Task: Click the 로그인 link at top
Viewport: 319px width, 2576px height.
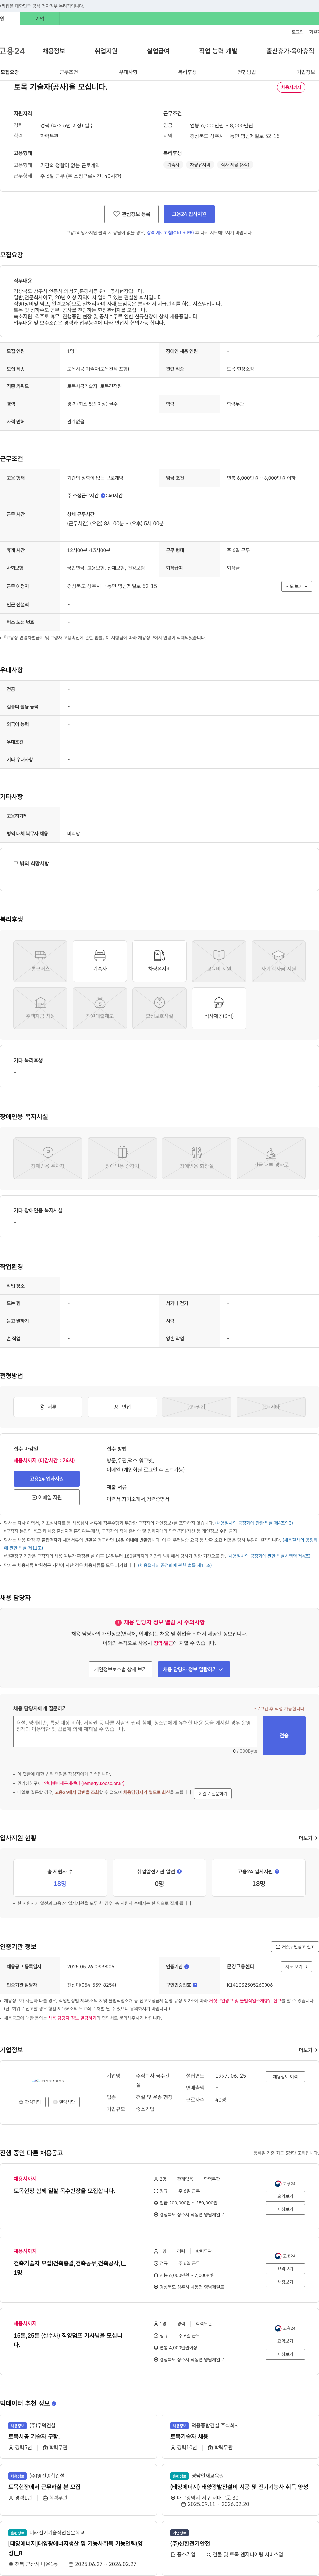Action: 298,32
